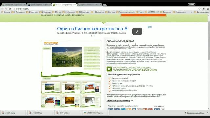The image size is (210, 118).
Task: Click the scrollbar down arrow
Action: [x=209, y=109]
